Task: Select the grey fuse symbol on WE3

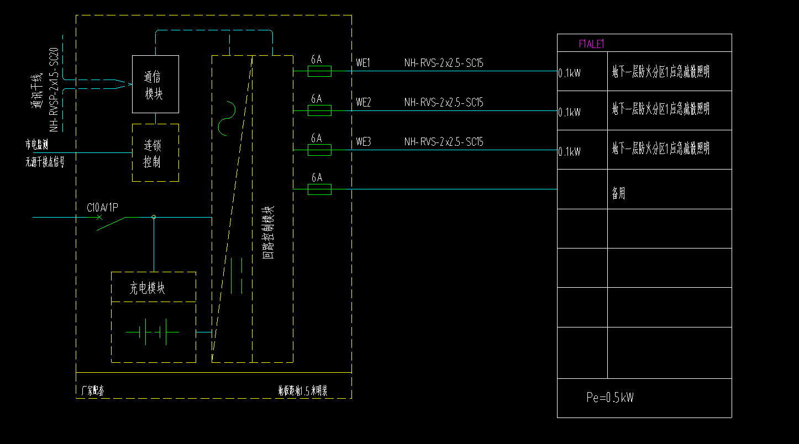Action: point(319,150)
